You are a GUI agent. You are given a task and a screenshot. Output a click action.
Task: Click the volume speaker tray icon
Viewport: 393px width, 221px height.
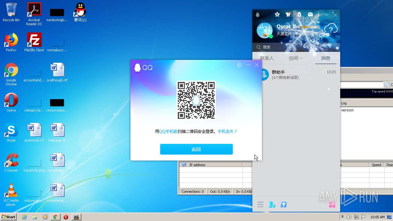point(349,217)
